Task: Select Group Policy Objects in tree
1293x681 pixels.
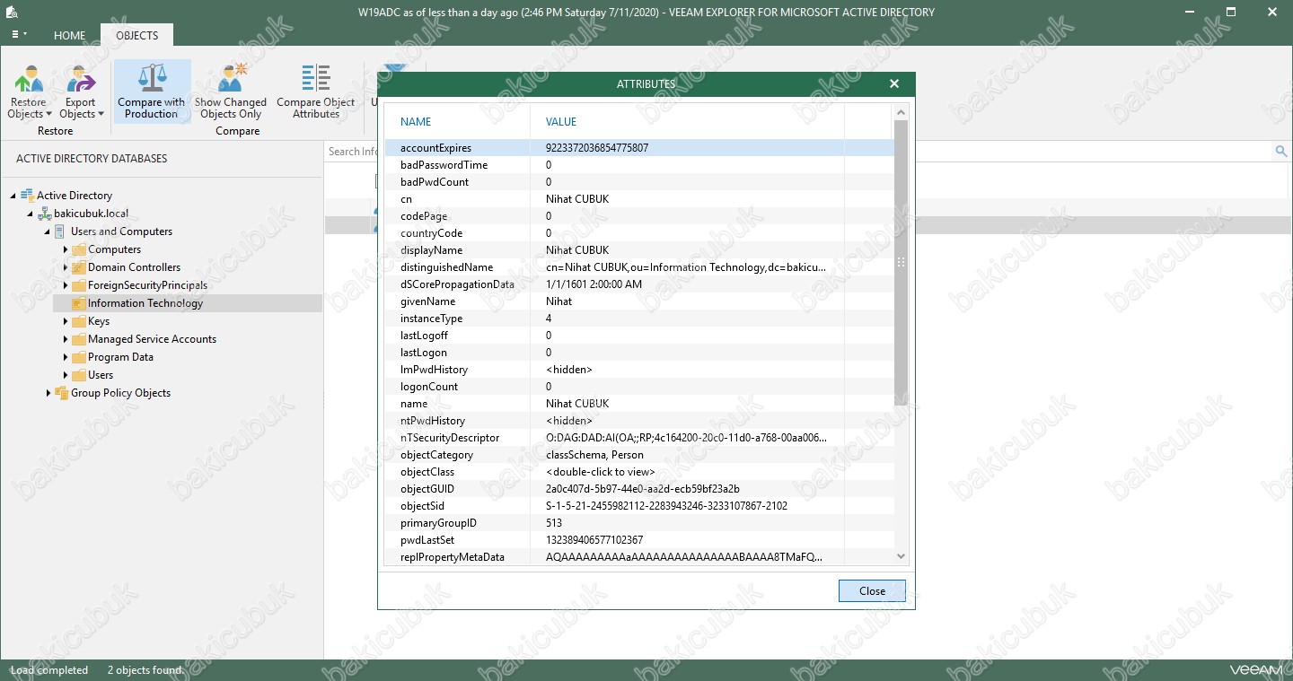Action: point(120,393)
